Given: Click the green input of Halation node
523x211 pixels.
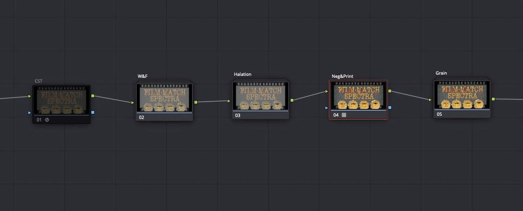Looking at the screenshot, I should click(229, 101).
